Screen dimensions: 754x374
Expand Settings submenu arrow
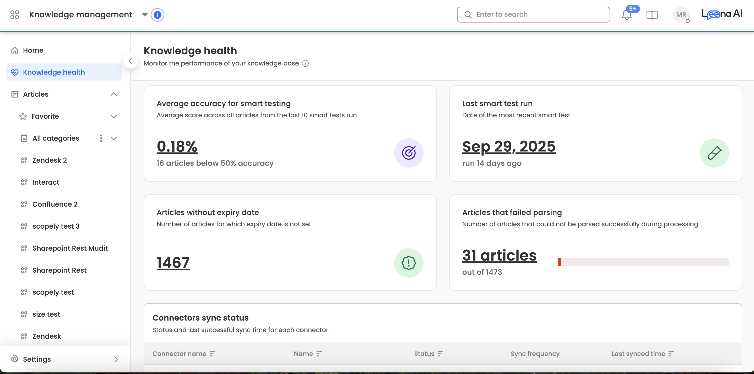pos(116,359)
